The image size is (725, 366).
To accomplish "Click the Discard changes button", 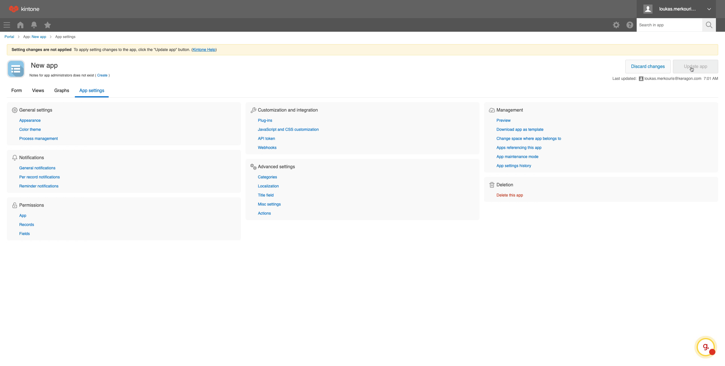I will click(x=648, y=67).
